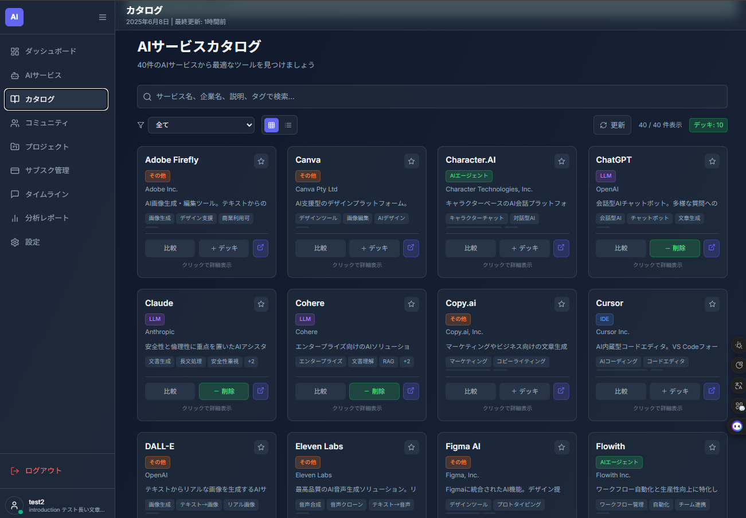Remove Claude from the deck
Viewport: 746px width, 518px height.
pyautogui.click(x=224, y=391)
